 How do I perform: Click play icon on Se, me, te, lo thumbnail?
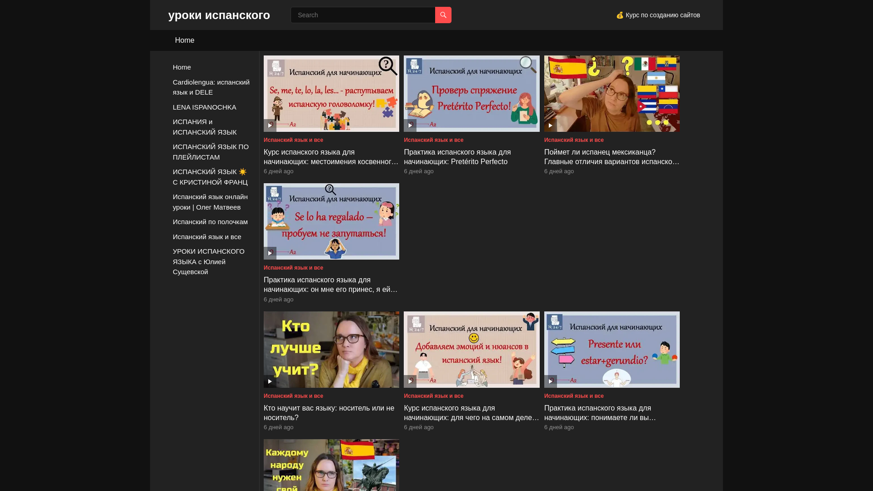click(x=270, y=125)
